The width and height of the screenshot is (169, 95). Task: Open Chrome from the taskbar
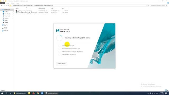tap(38, 93)
